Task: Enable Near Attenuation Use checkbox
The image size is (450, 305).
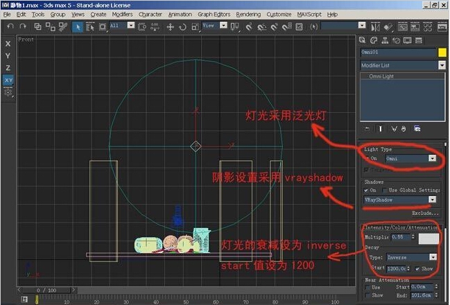Action: [367, 287]
